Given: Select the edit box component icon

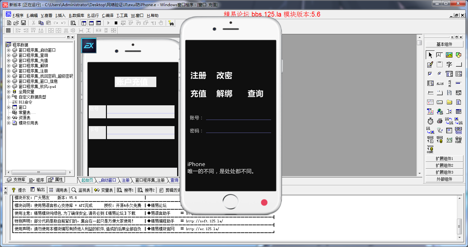Looking at the screenshot, I should pos(439,55).
